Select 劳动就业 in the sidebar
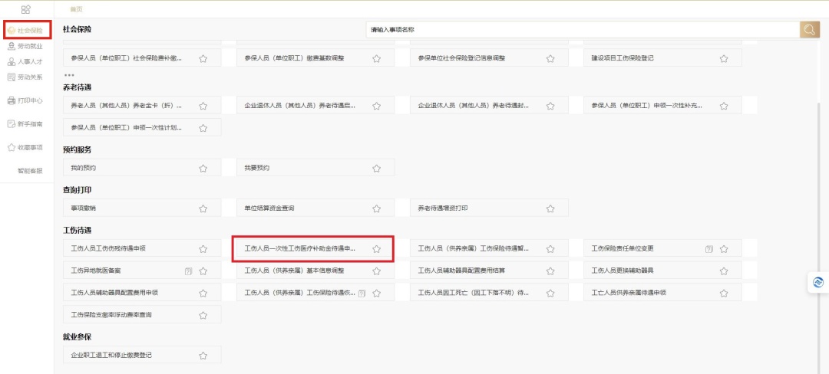This screenshot has height=374, width=829. click(x=25, y=47)
